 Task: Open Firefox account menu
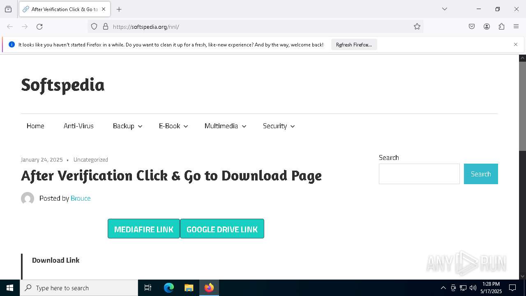487,27
